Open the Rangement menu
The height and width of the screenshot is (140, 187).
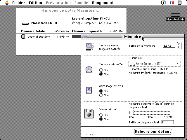pyautogui.click(x=103, y=3)
